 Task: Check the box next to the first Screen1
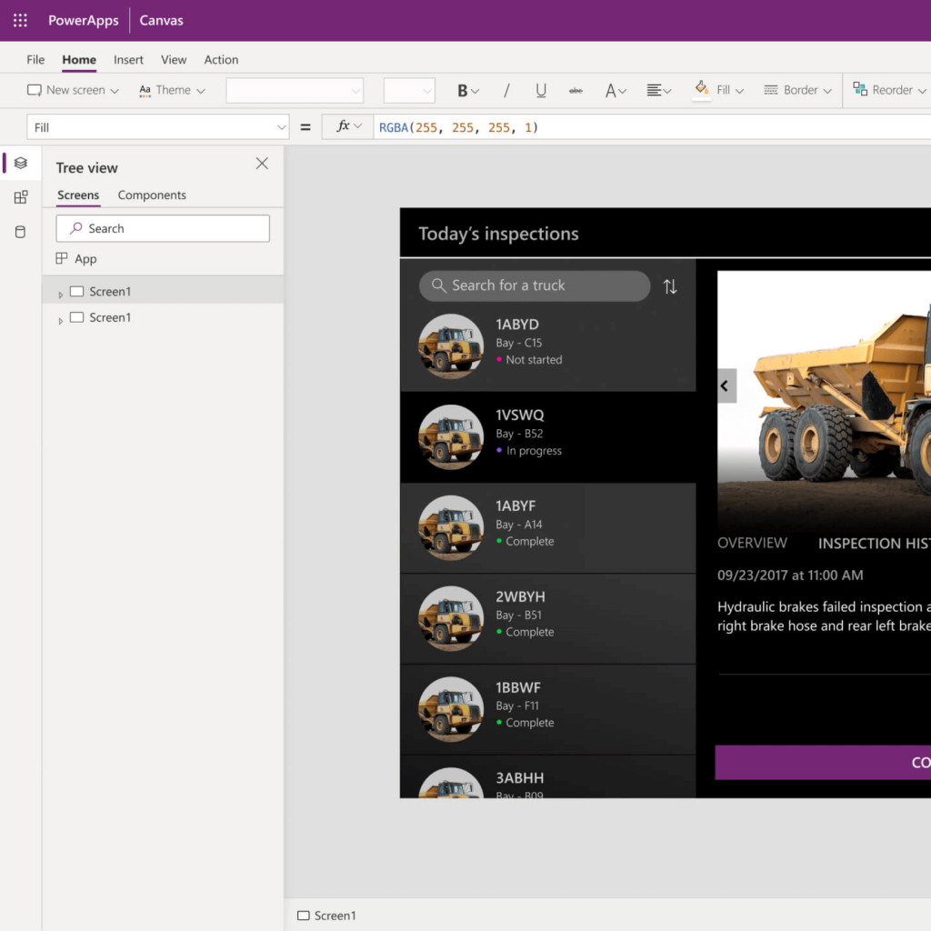[76, 291]
